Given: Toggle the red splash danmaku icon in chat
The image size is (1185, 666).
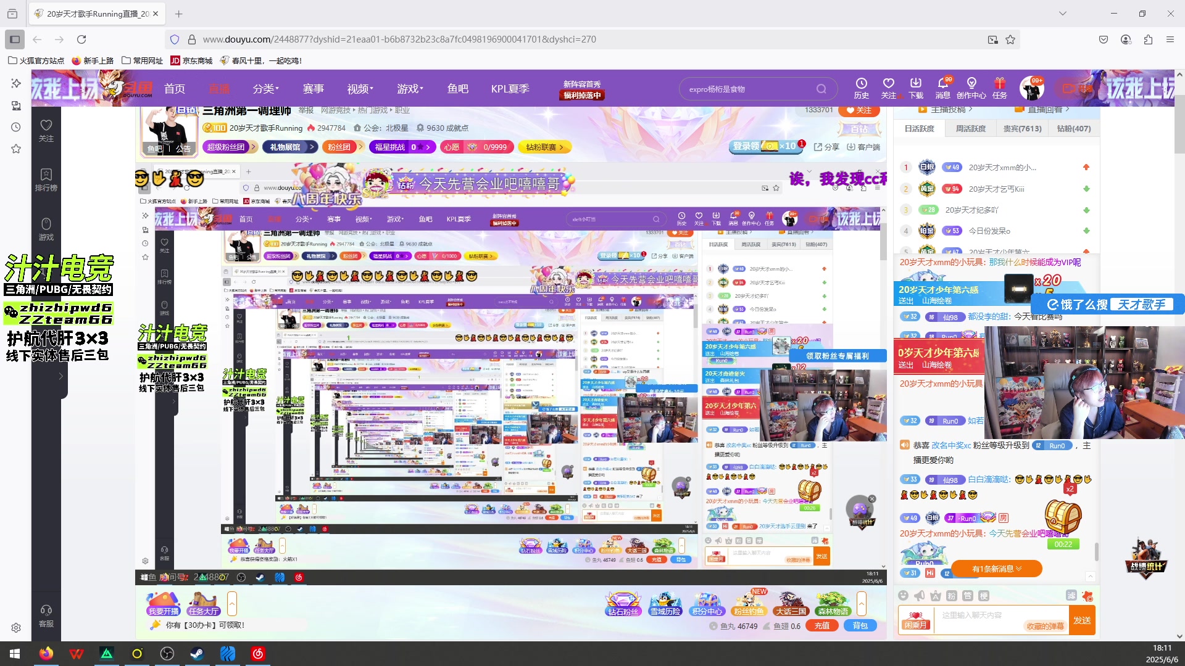Looking at the screenshot, I should pyautogui.click(x=1087, y=596).
